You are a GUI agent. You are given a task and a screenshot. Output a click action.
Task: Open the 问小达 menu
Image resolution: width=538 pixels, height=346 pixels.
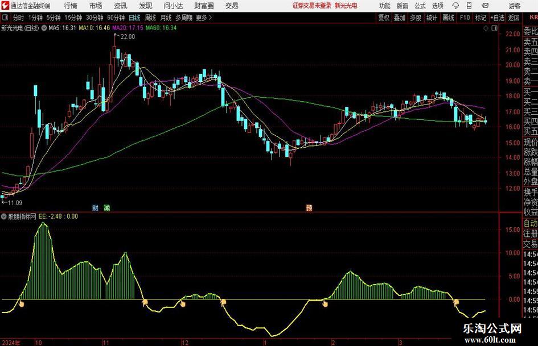[x=173, y=6]
